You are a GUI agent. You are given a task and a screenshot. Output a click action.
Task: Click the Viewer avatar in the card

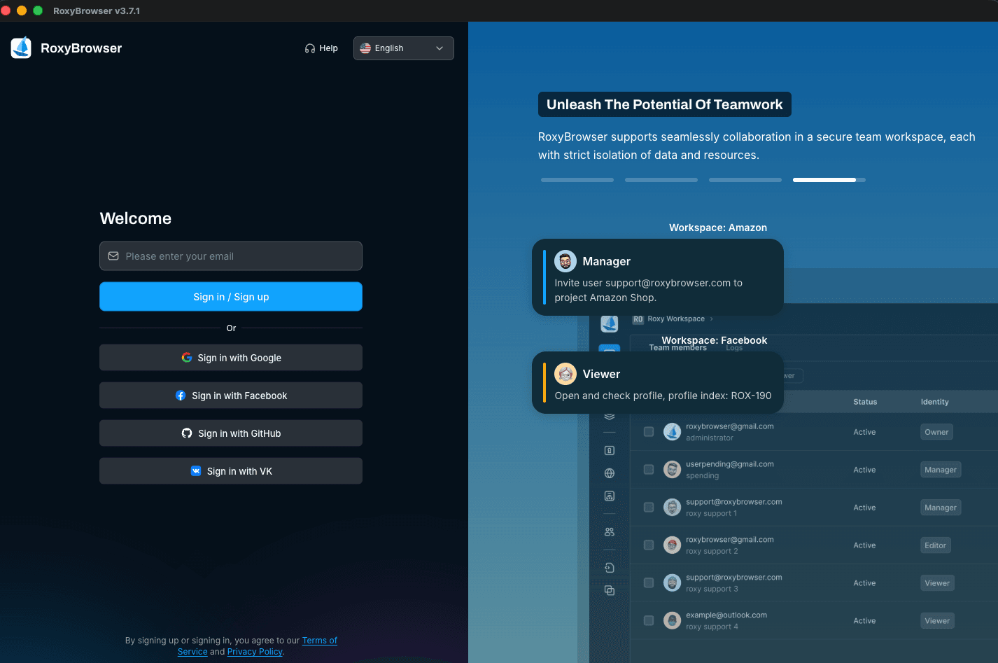coord(565,374)
